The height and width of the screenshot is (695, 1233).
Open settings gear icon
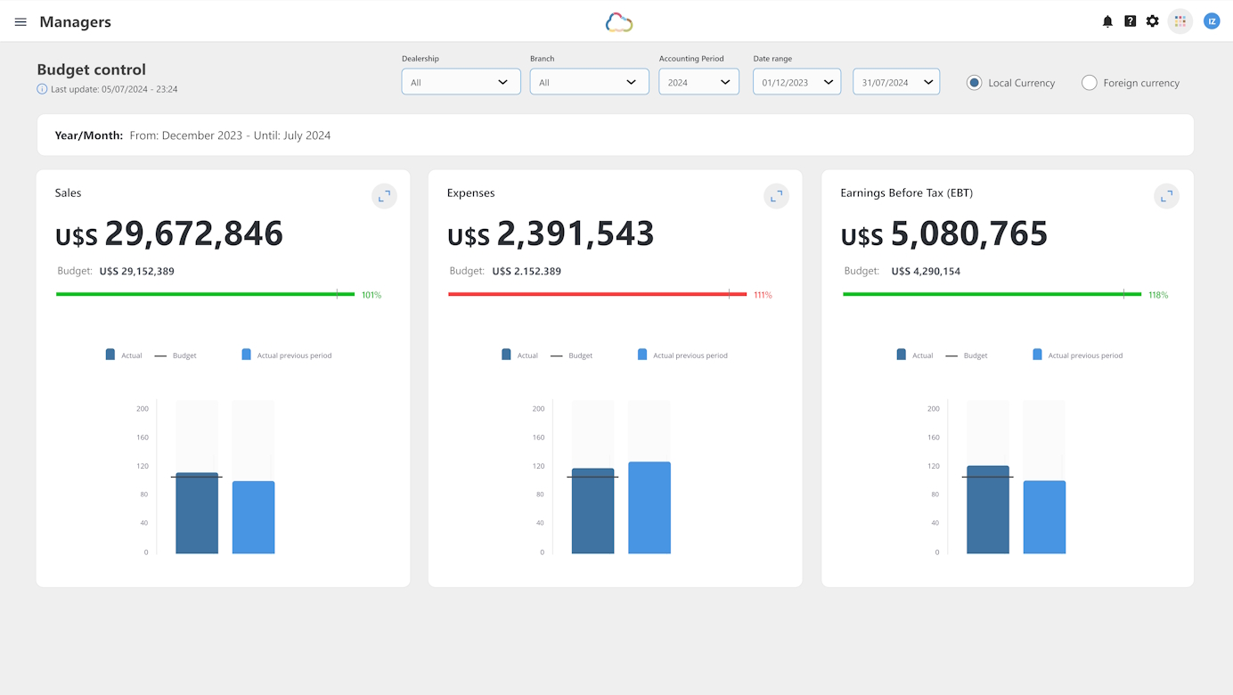tap(1153, 21)
